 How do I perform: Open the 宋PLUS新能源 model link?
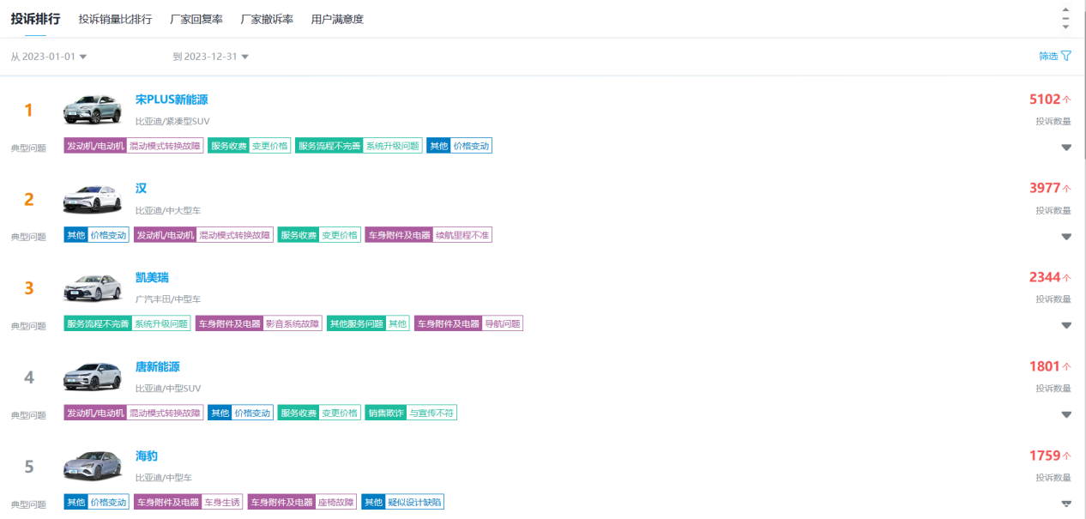pos(172,100)
